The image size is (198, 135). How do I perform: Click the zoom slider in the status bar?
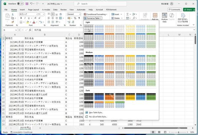click(x=179, y=132)
